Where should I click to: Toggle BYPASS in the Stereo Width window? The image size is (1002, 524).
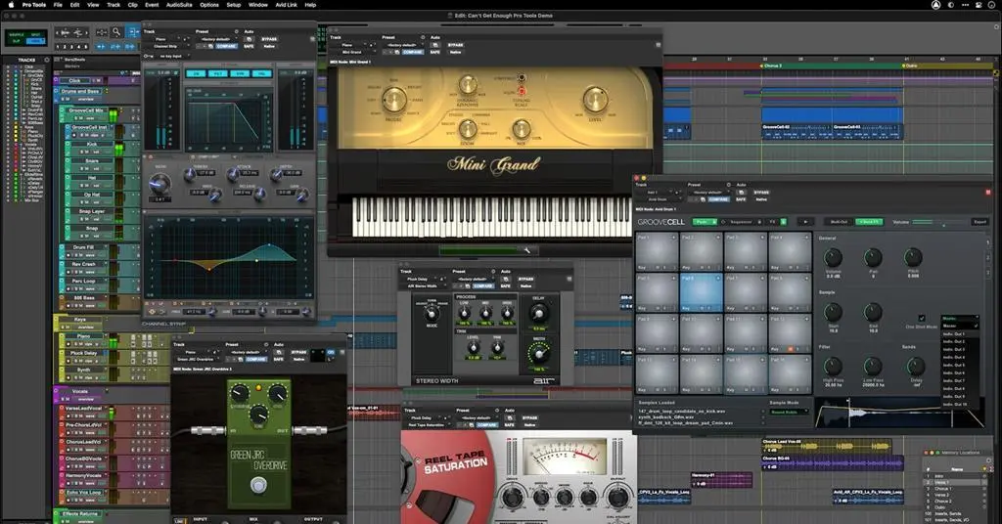525,280
